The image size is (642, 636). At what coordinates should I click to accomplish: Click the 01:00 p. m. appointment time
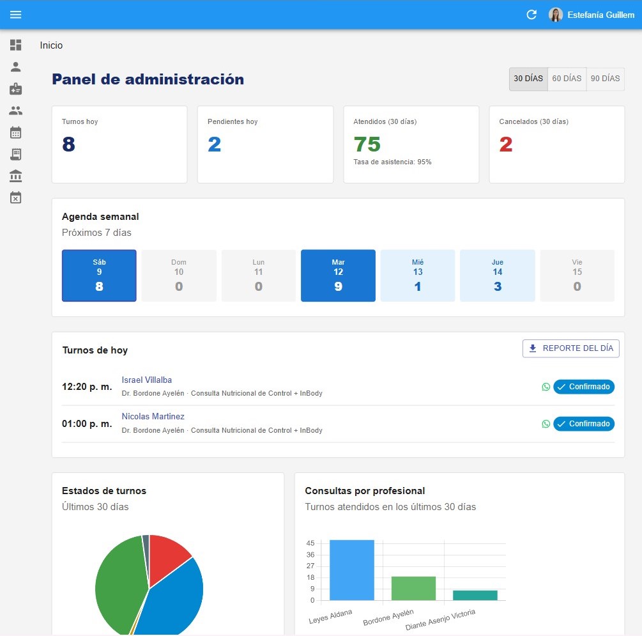click(87, 424)
